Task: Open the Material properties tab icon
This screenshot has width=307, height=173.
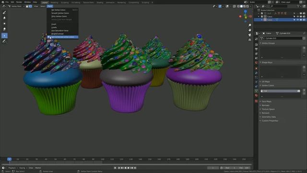Action: 256,95
